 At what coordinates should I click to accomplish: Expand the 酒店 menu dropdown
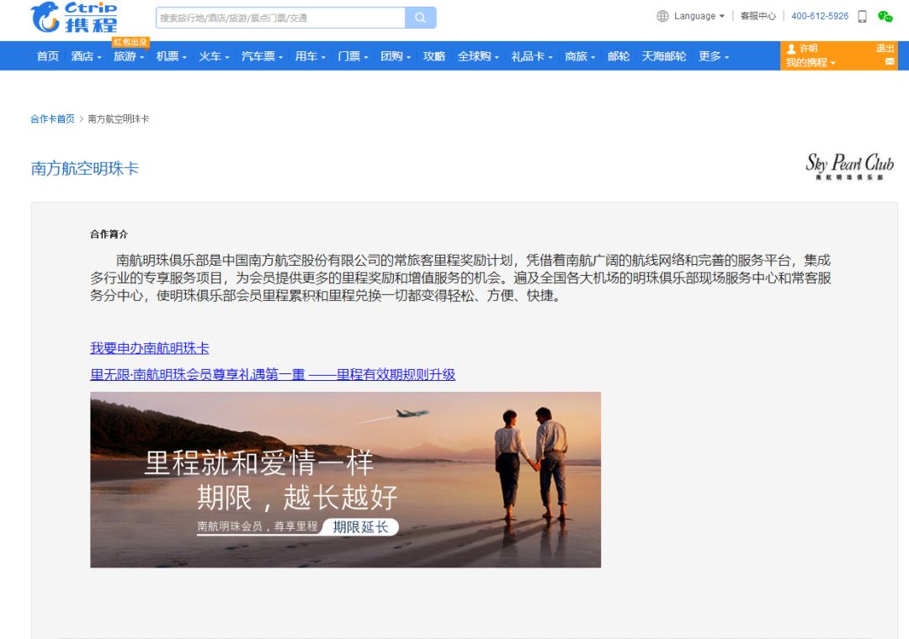[x=86, y=56]
